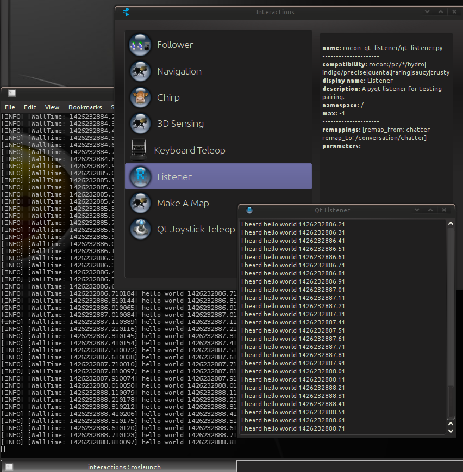Select the Navigation interaction icon
463x472 pixels.
tap(140, 71)
